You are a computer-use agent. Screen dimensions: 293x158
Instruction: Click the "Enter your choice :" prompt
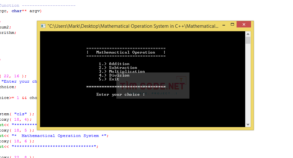point(121,94)
